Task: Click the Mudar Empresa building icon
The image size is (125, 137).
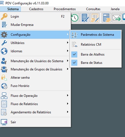Action: 4,25
